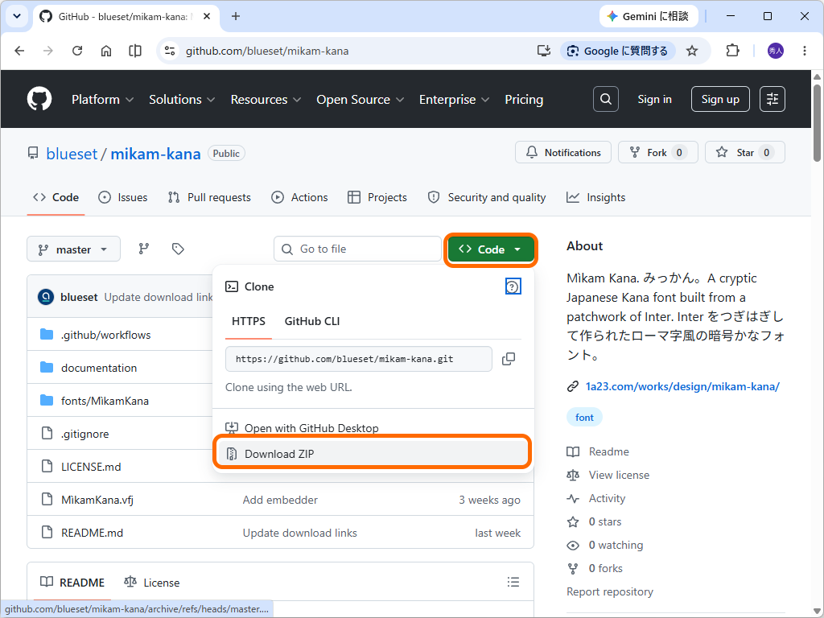This screenshot has height=618, width=824.
Task: Open the 1a23.com mikam-kana website link
Action: [682, 387]
